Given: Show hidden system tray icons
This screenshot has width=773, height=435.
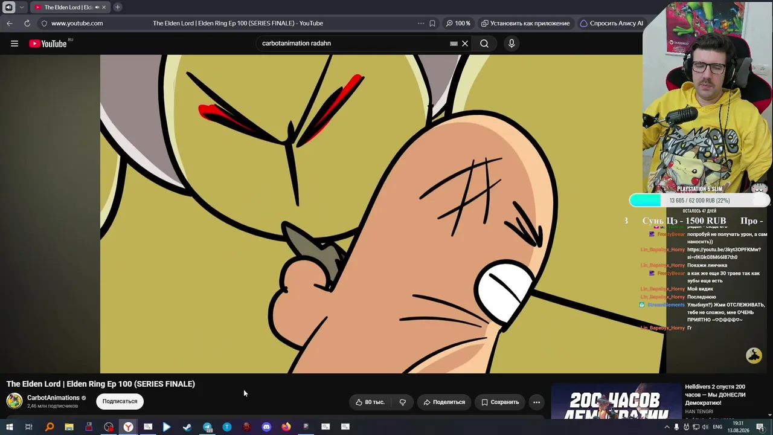Looking at the screenshot, I should pos(667,427).
